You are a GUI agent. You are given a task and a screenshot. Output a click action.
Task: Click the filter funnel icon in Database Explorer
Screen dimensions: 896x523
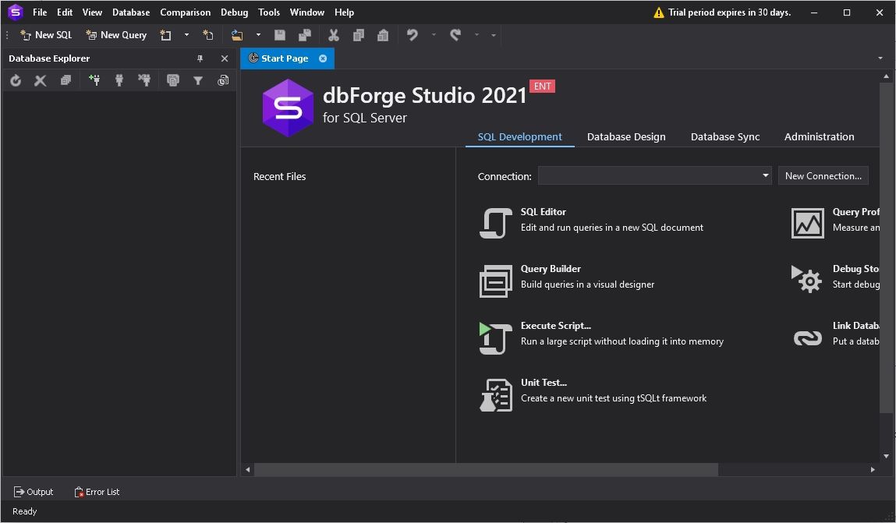tap(198, 80)
